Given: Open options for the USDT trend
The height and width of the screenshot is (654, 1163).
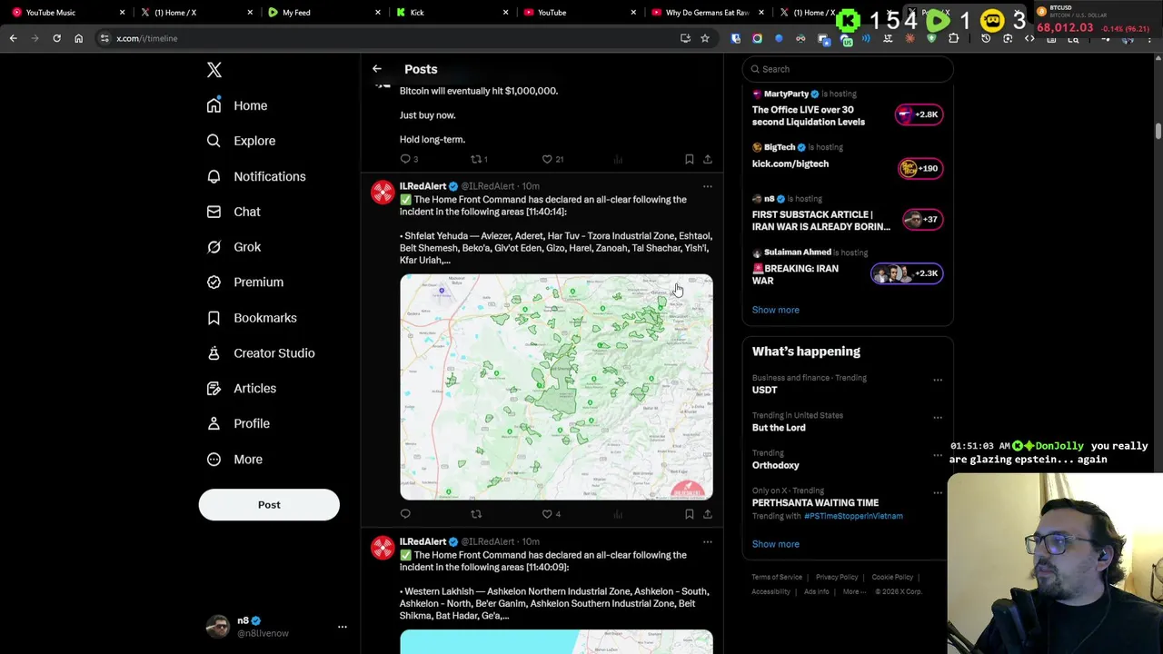Looking at the screenshot, I should [x=938, y=380].
